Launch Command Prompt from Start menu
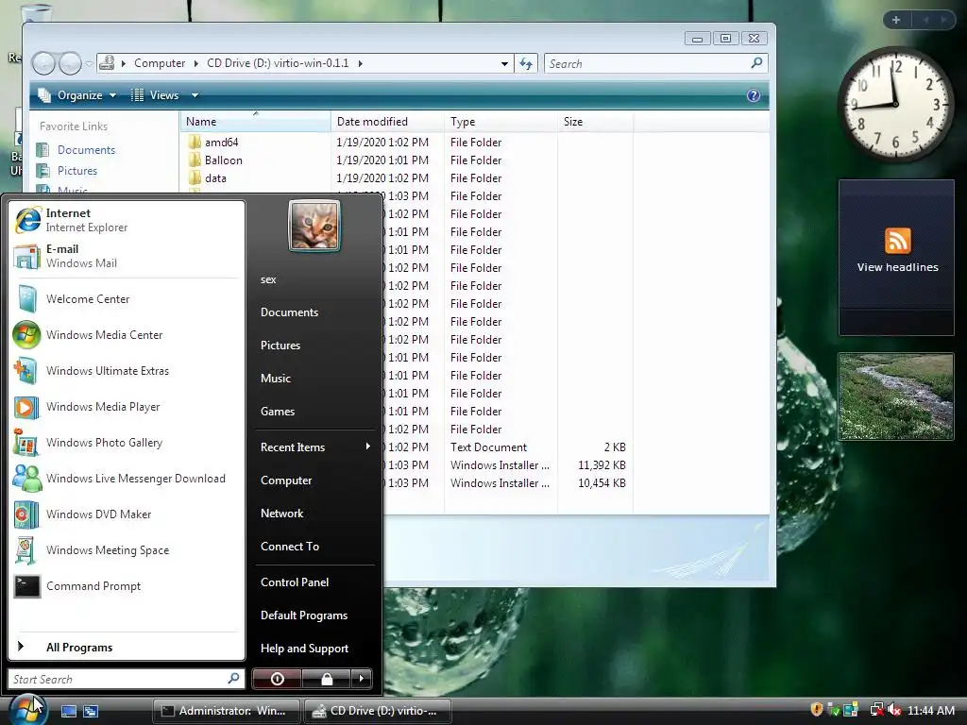This screenshot has width=967, height=725. [127, 586]
